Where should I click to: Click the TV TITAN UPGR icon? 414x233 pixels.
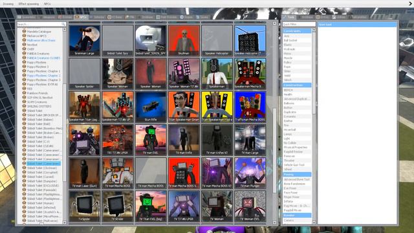[184, 206]
